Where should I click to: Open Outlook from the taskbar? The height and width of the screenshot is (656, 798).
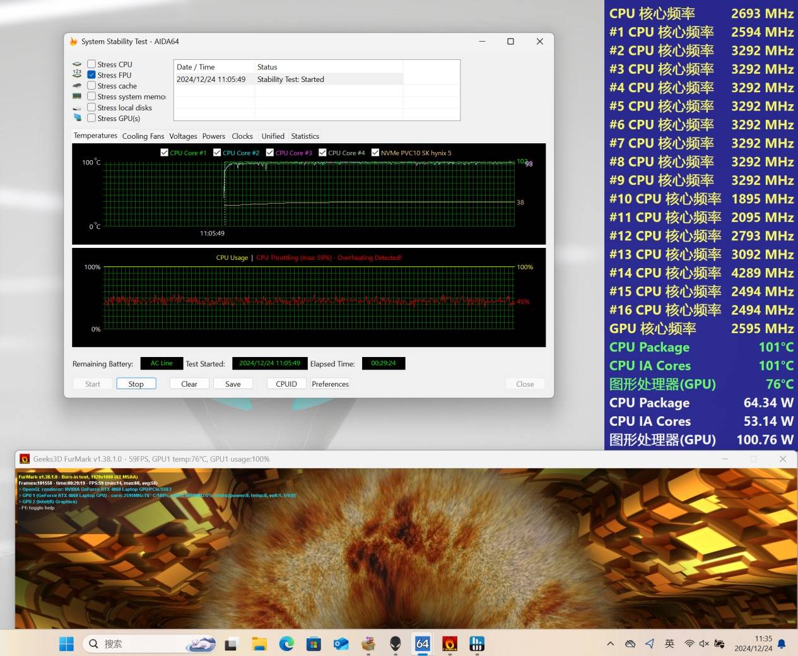(x=341, y=643)
